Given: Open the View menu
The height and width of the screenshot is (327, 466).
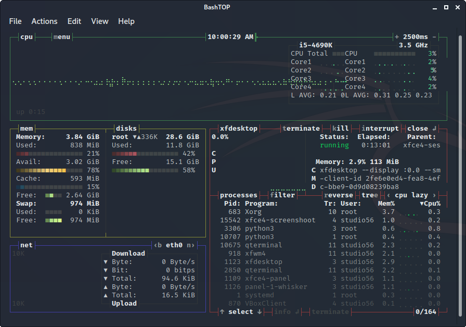Looking at the screenshot, I should [99, 21].
